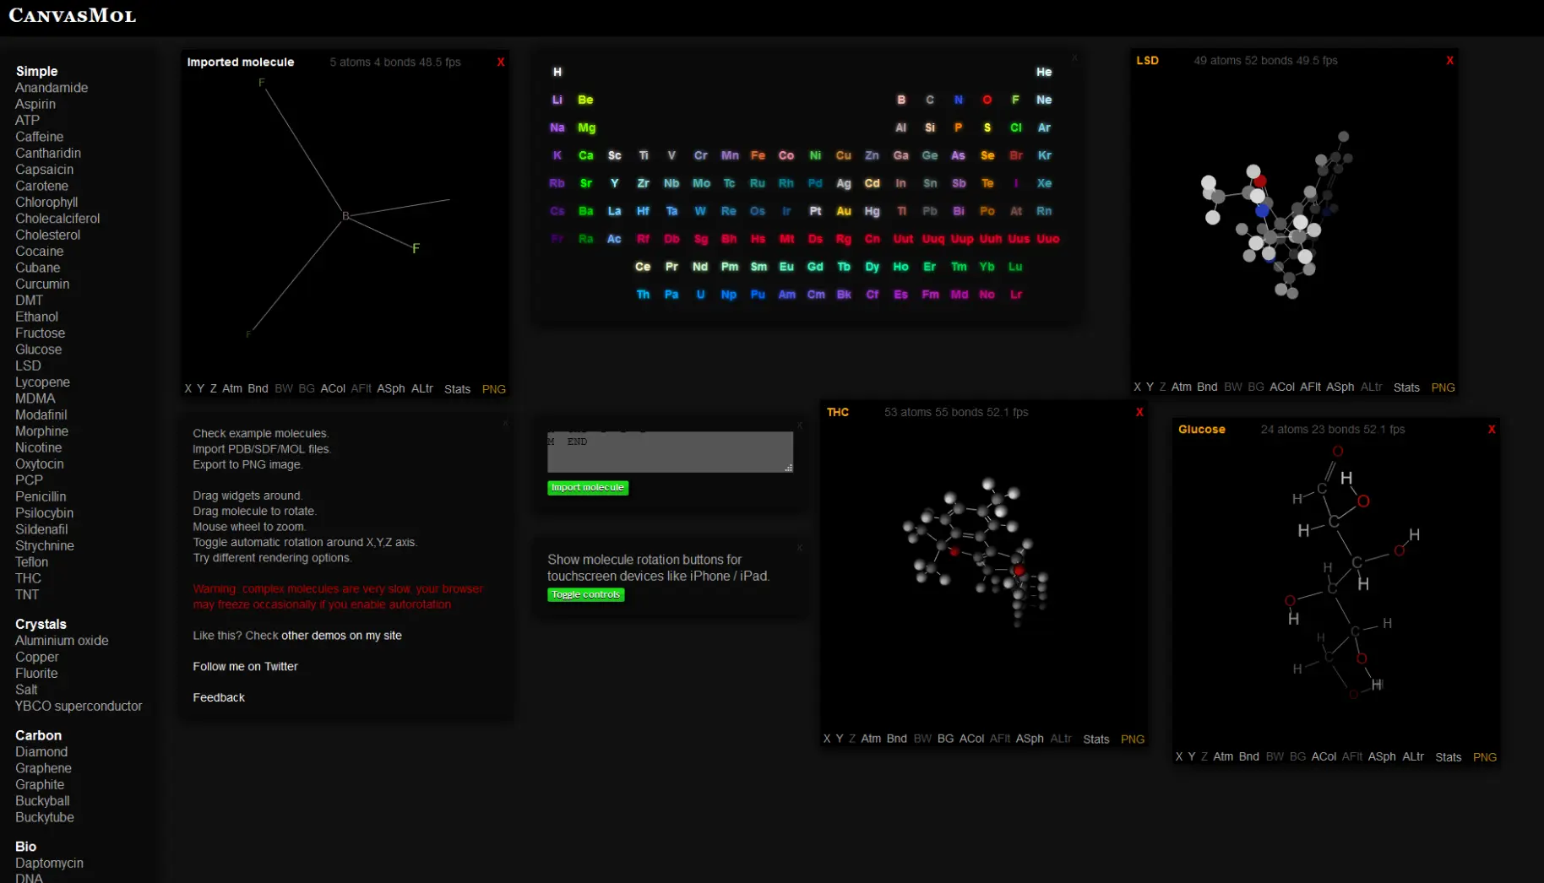Click the CanvasMol site logo
Viewport: 1544px width, 883px height.
pos(73,16)
